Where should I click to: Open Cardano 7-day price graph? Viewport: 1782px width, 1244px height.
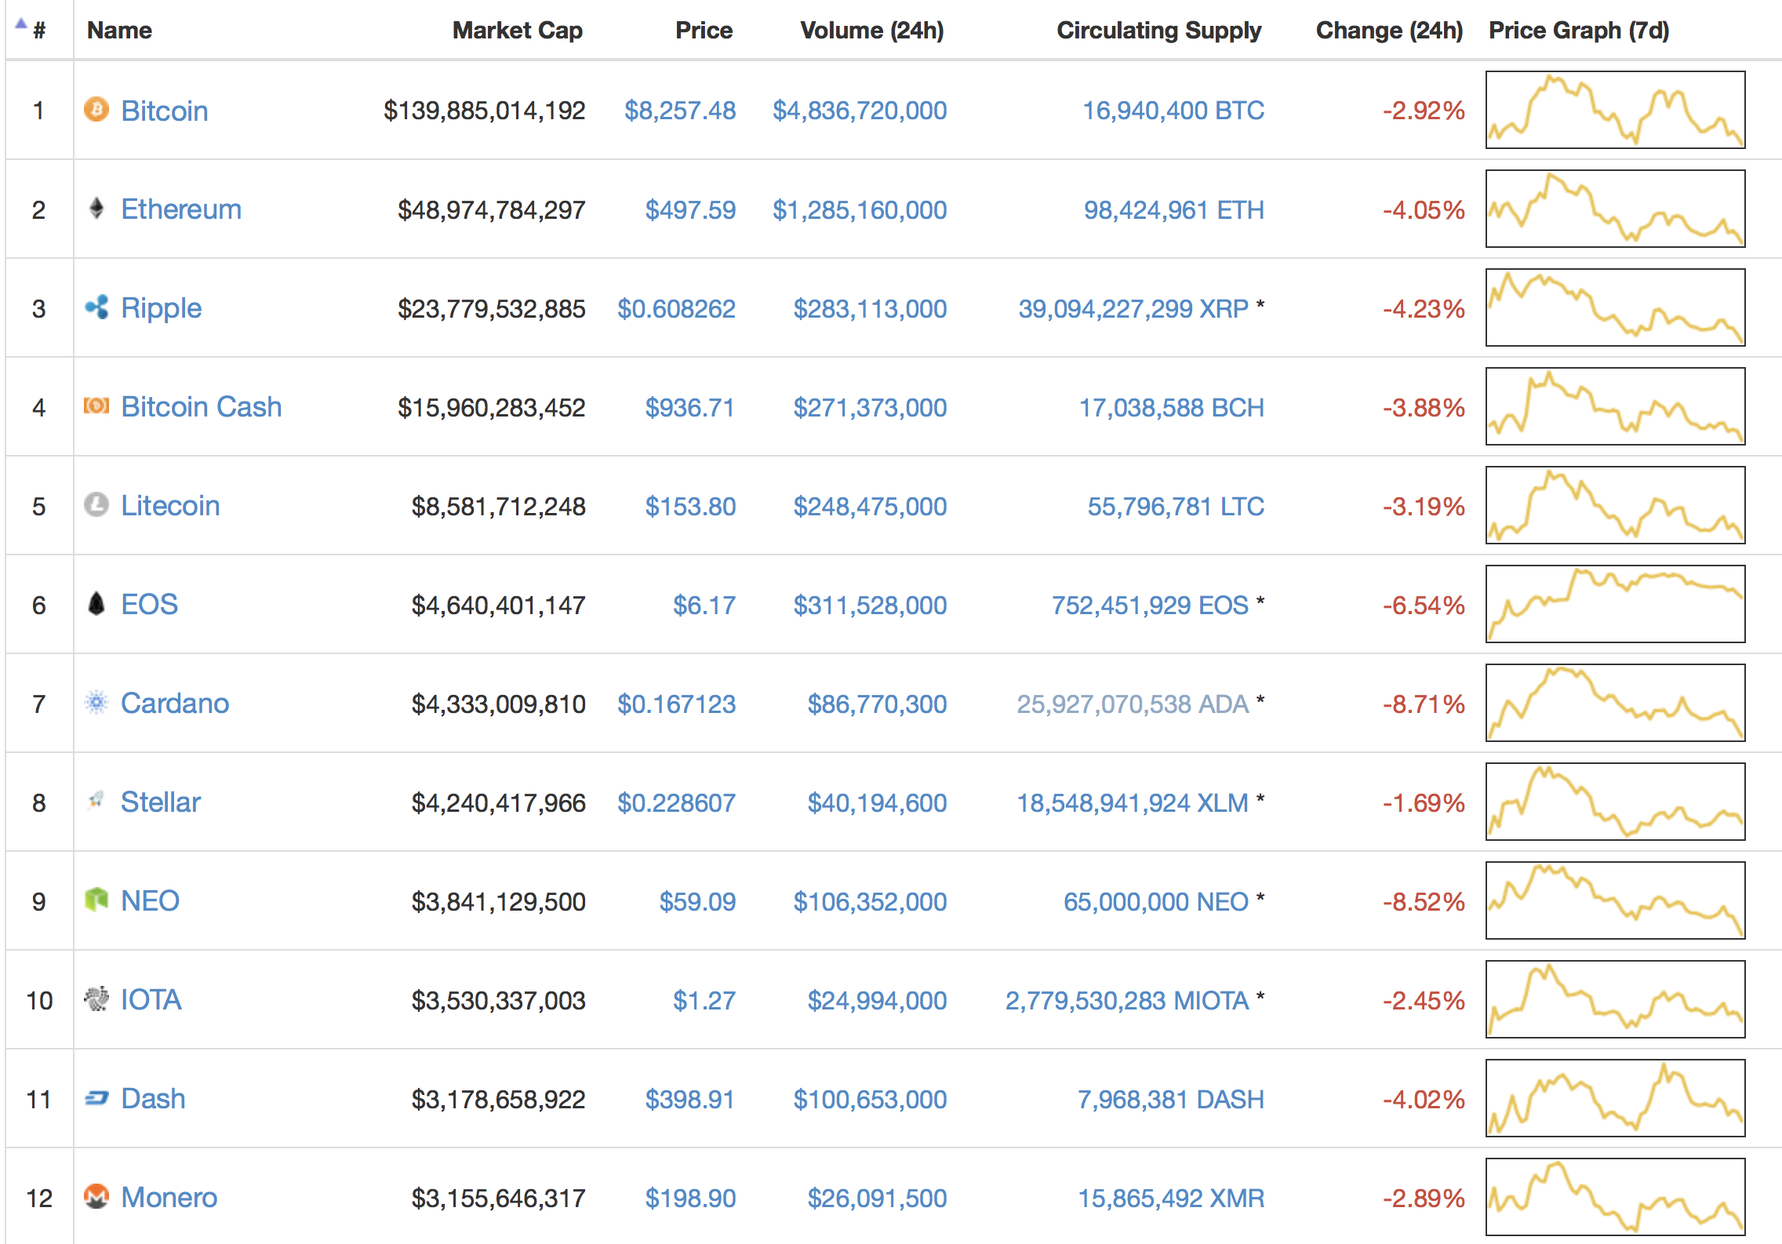coord(1616,703)
